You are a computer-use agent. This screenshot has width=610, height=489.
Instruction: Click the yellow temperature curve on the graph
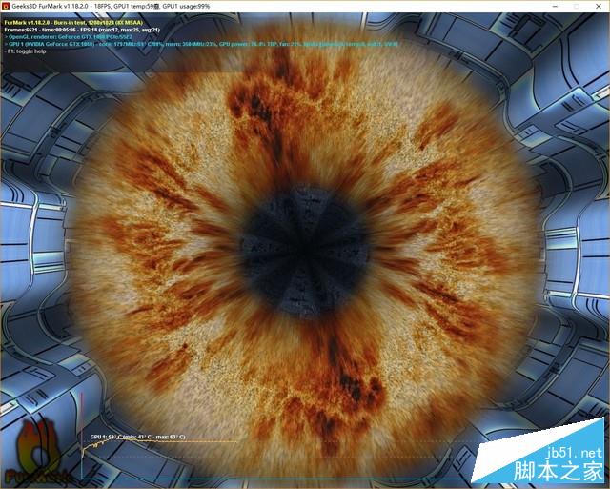tap(191, 443)
